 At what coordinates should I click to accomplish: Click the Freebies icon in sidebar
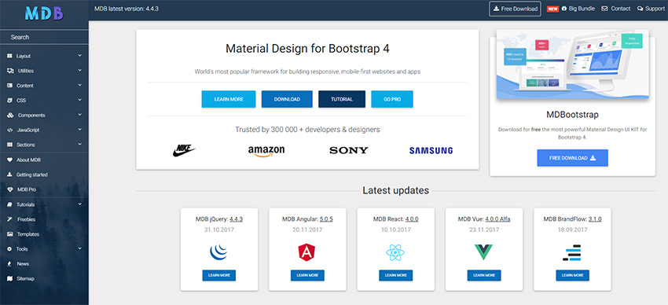pos(9,219)
